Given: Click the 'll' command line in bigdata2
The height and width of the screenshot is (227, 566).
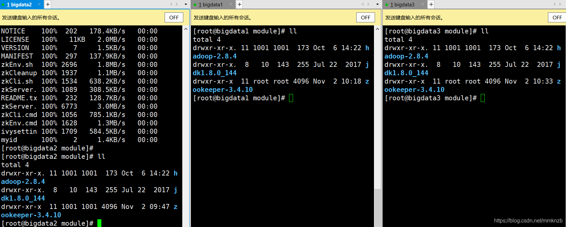Looking at the screenshot, I should tap(53, 156).
